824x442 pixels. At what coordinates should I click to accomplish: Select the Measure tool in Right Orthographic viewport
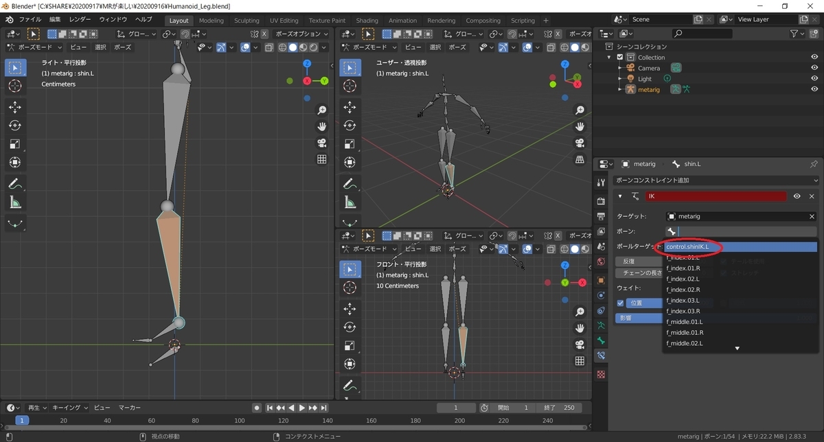tap(15, 202)
